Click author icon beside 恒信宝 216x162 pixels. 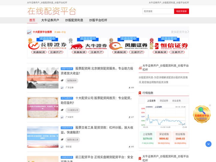62,147
